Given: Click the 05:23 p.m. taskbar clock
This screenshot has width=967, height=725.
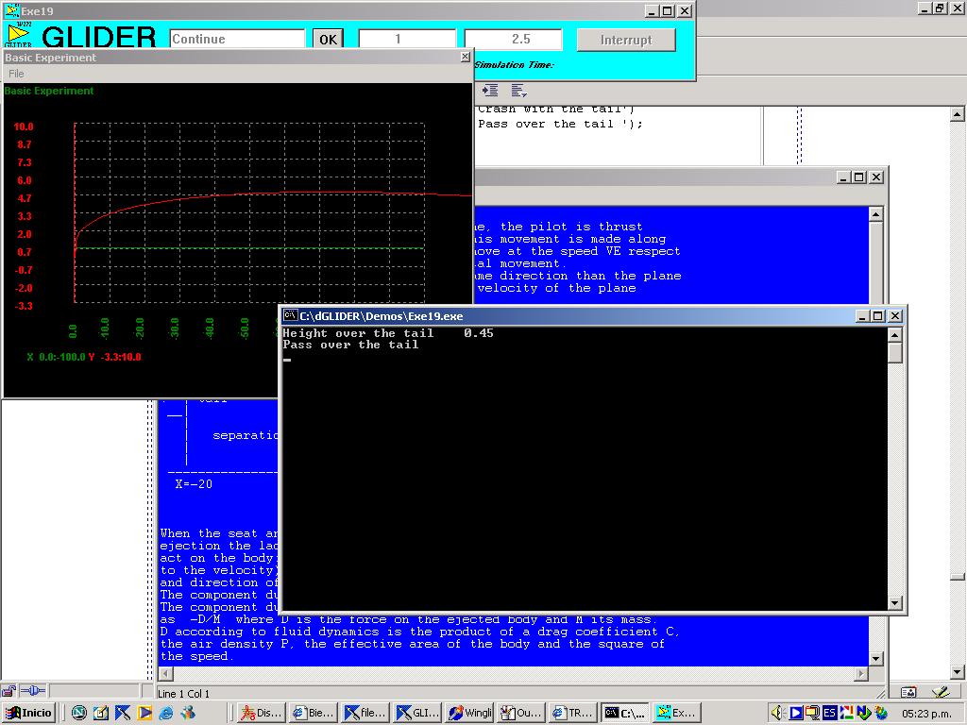Looking at the screenshot, I should 926,714.
